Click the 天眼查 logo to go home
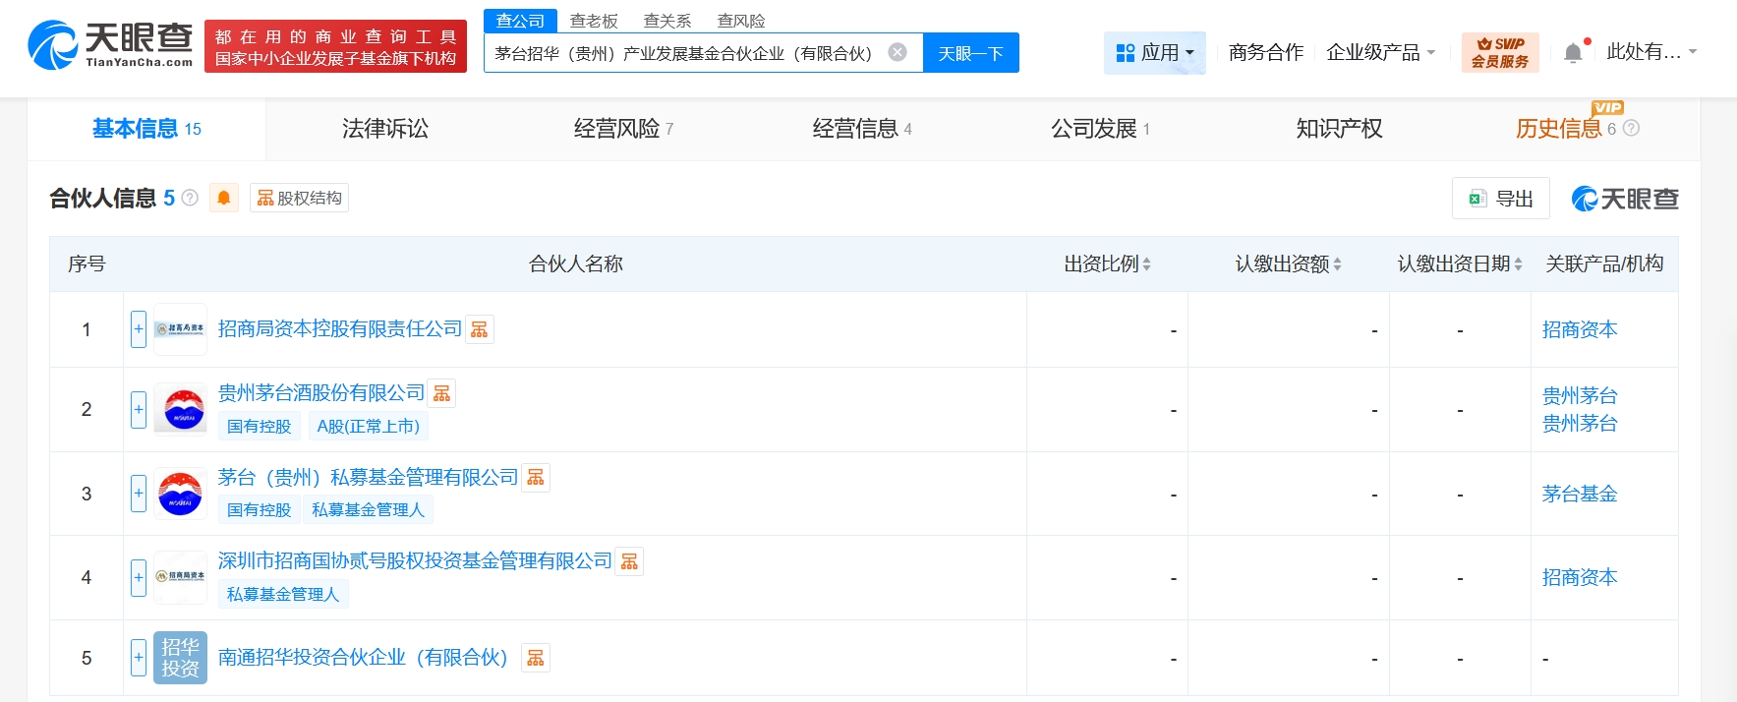The width and height of the screenshot is (1737, 702). (x=110, y=45)
